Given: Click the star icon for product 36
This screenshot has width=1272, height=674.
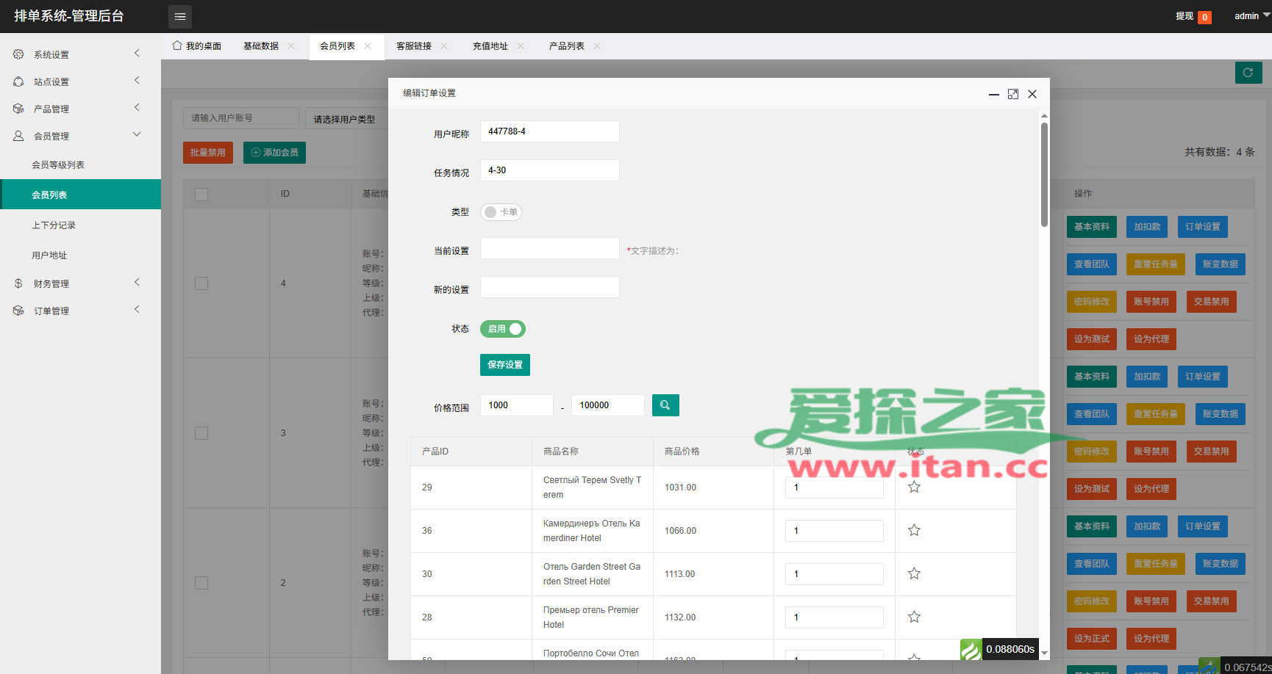Looking at the screenshot, I should click(x=914, y=530).
